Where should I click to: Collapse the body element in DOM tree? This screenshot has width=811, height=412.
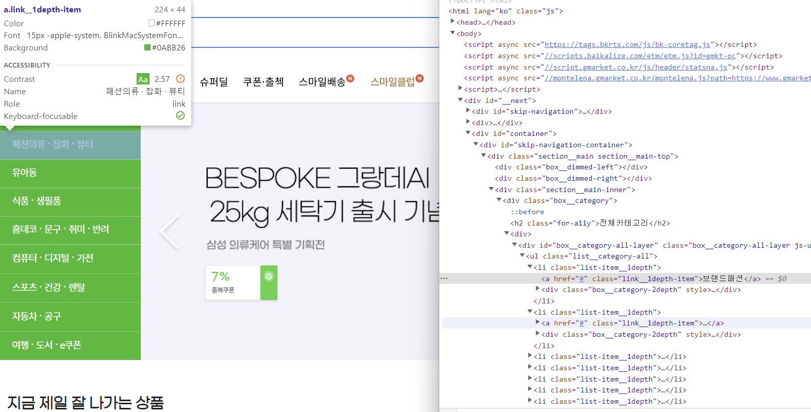[453, 33]
